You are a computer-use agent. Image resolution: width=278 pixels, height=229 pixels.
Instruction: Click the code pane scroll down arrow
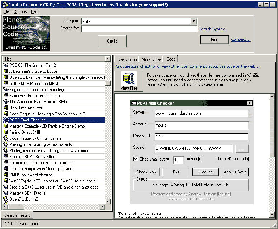point(272,214)
